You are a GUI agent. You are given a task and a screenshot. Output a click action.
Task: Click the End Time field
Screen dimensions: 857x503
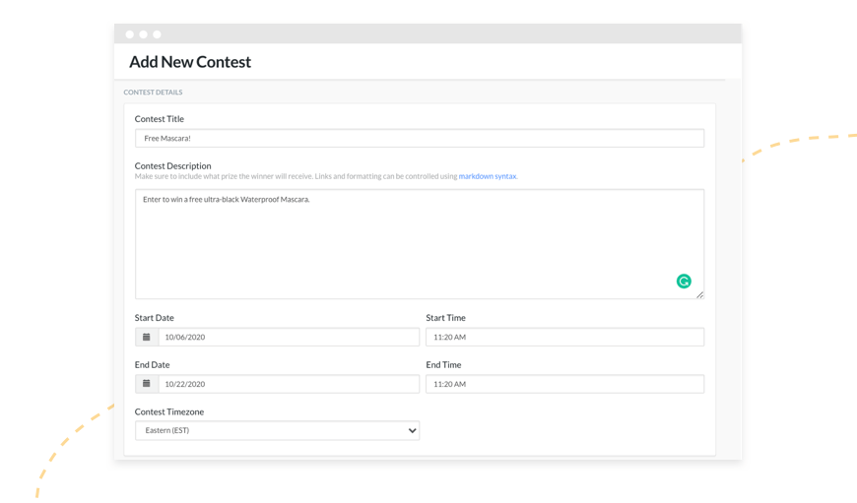(564, 384)
